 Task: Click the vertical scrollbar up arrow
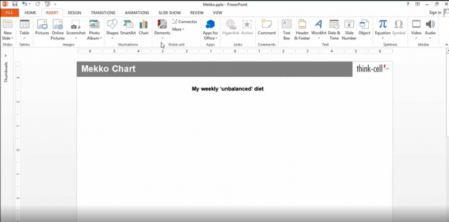[447, 51]
